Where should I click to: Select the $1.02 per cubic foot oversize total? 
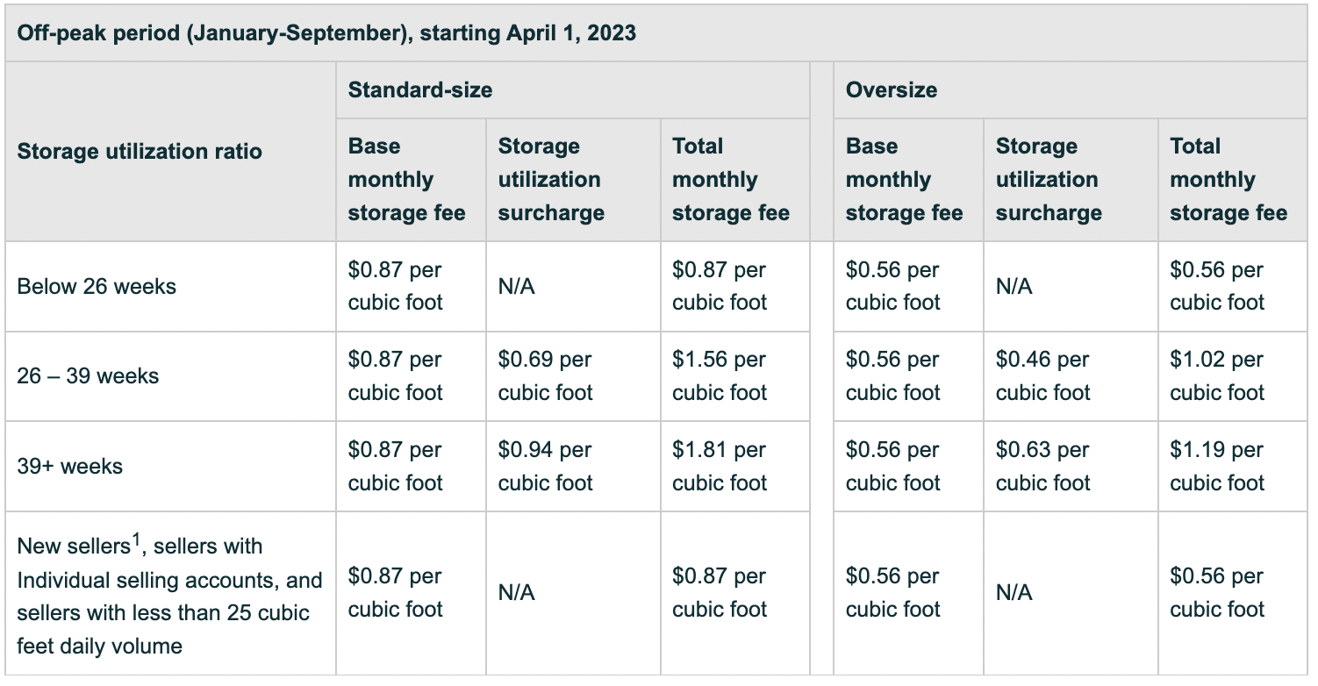coord(1218,376)
